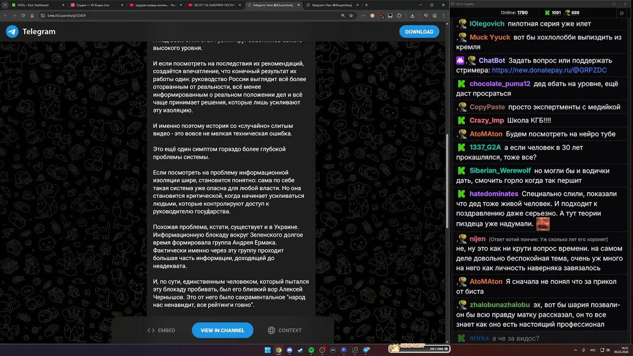Click the zoom magnifier icon in address bar
Image resolution: width=633 pixels, height=356 pixels.
coord(343,15)
